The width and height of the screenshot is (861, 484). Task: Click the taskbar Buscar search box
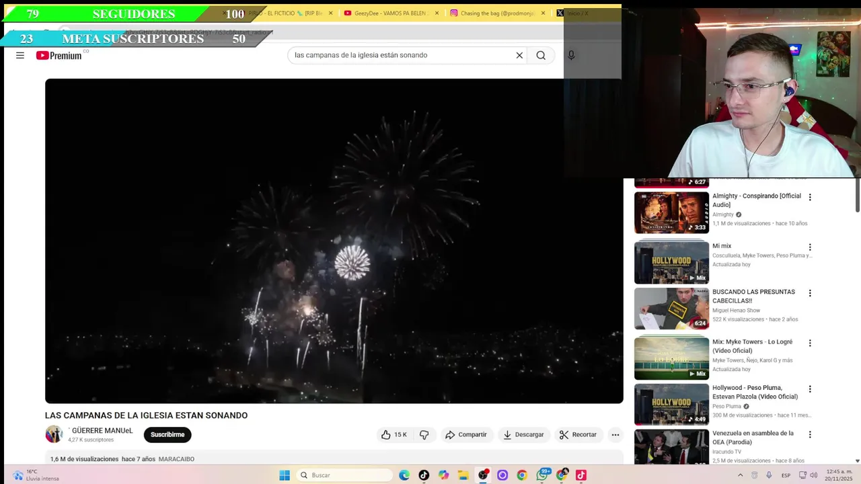pyautogui.click(x=344, y=475)
